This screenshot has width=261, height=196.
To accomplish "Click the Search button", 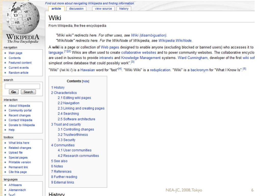I will click(x=28, y=92).
